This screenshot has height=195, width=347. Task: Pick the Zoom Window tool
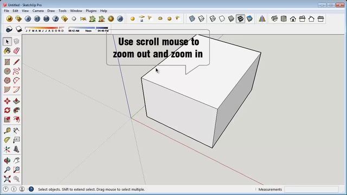(16, 170)
